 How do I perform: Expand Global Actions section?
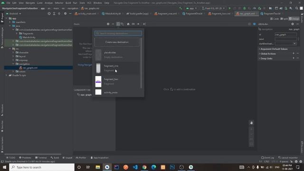pyautogui.click(x=259, y=54)
